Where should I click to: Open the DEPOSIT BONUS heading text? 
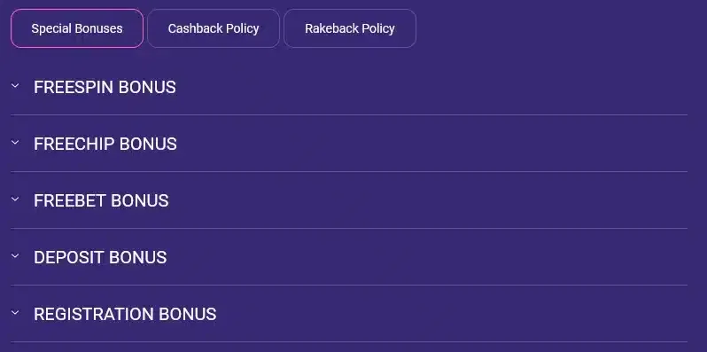coord(100,258)
